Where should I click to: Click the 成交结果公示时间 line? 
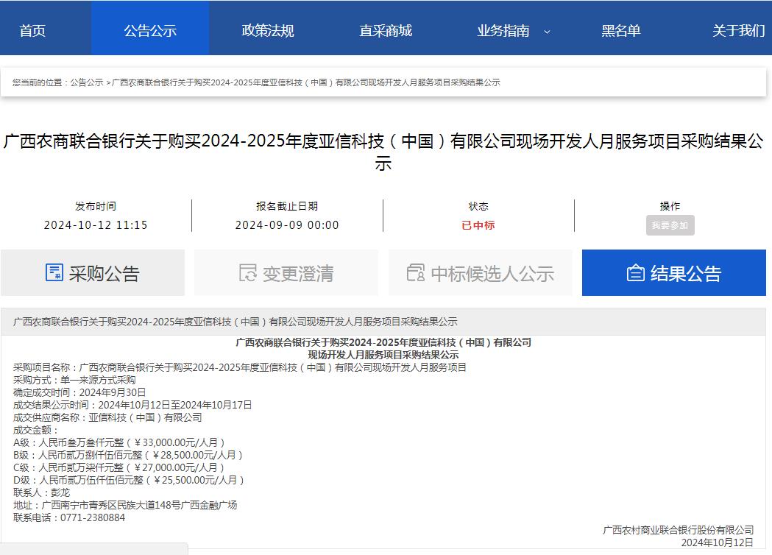132,405
